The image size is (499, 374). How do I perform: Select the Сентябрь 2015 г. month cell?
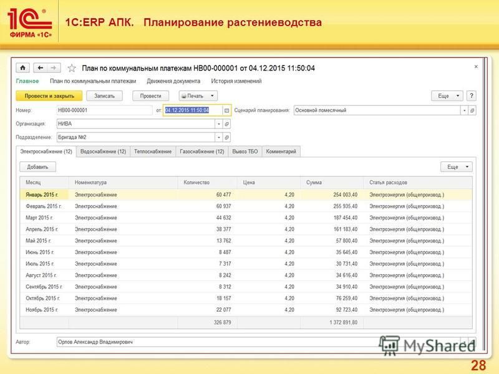tap(44, 287)
